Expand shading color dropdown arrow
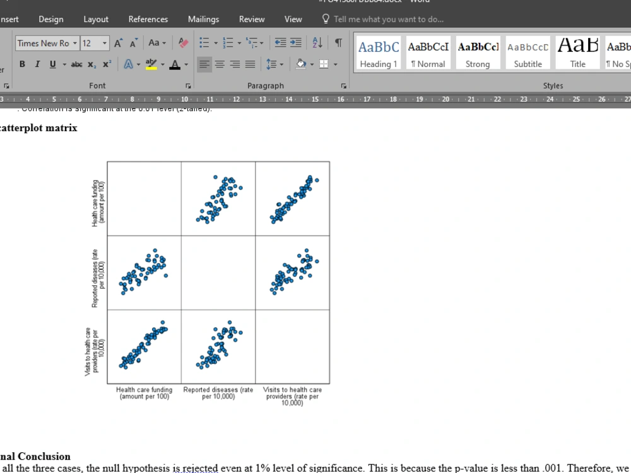 pos(312,64)
